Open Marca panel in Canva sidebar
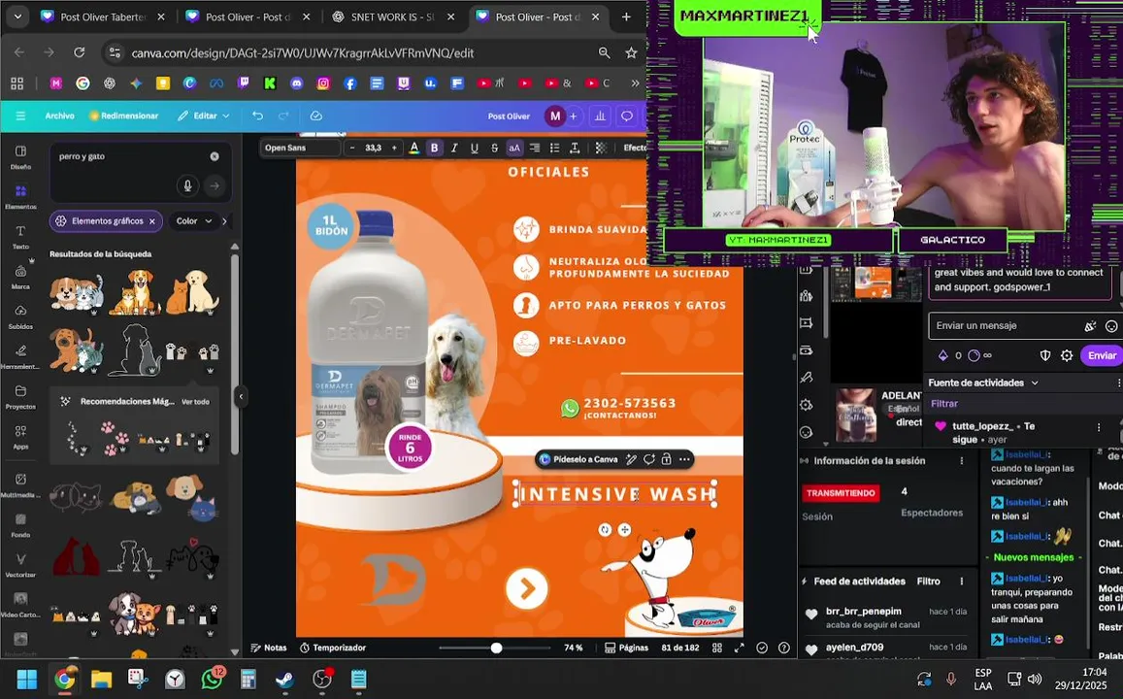The height and width of the screenshot is (699, 1123). coord(20,277)
